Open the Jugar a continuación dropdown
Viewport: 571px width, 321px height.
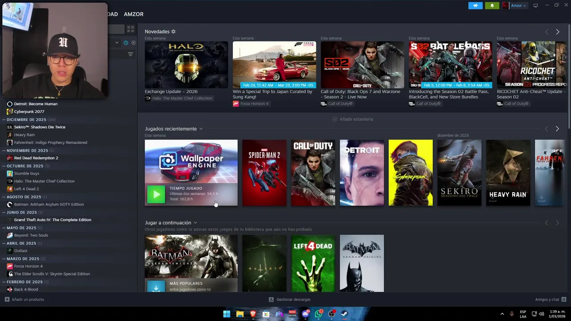point(171,223)
